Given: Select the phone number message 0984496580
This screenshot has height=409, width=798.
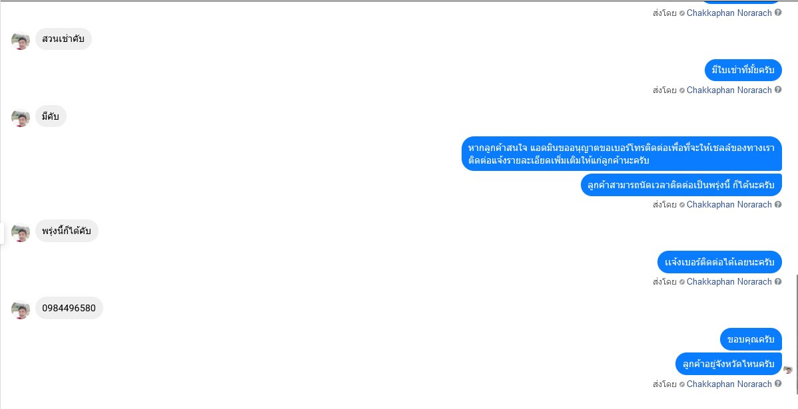Looking at the screenshot, I should pos(69,309).
